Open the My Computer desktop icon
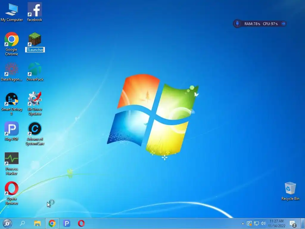This screenshot has width=305, height=229. click(12, 12)
